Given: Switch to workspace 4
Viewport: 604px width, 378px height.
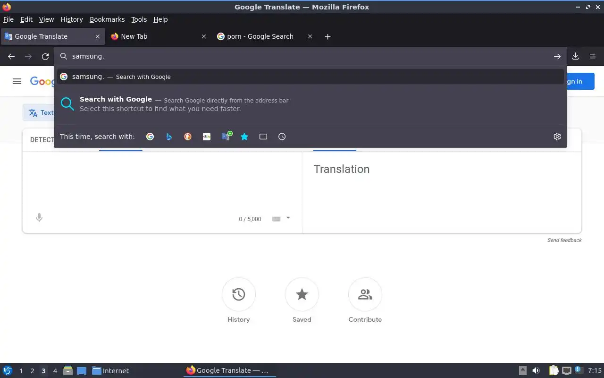Looking at the screenshot, I should (x=55, y=371).
